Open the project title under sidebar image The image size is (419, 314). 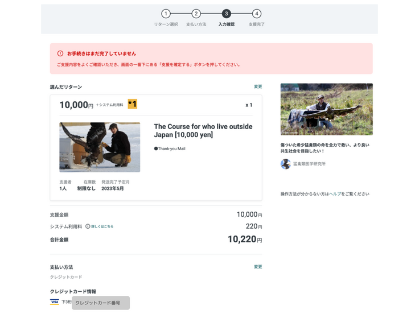pos(324,148)
